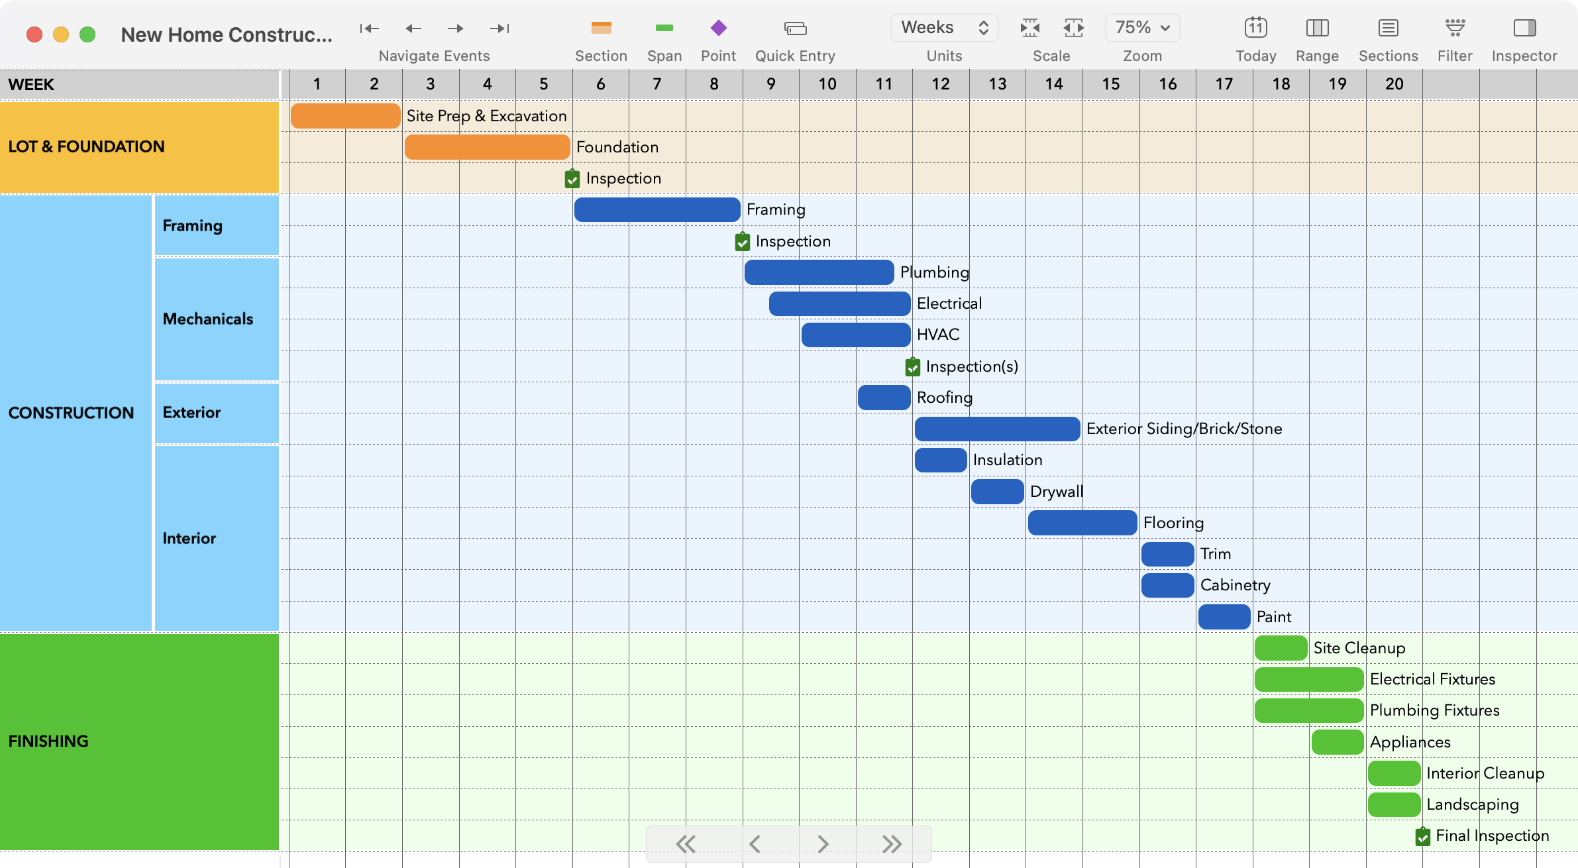Open the Range panel

(x=1317, y=28)
